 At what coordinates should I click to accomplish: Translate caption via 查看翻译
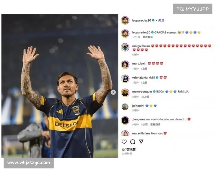click(x=148, y=37)
